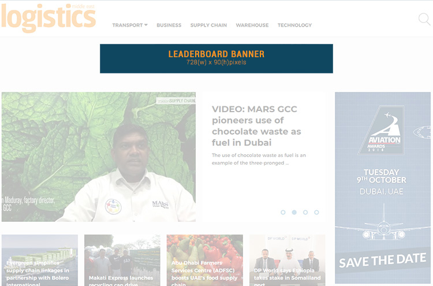Click the MARS factory director video image
Screen dimensions: 433x286
click(x=99, y=157)
